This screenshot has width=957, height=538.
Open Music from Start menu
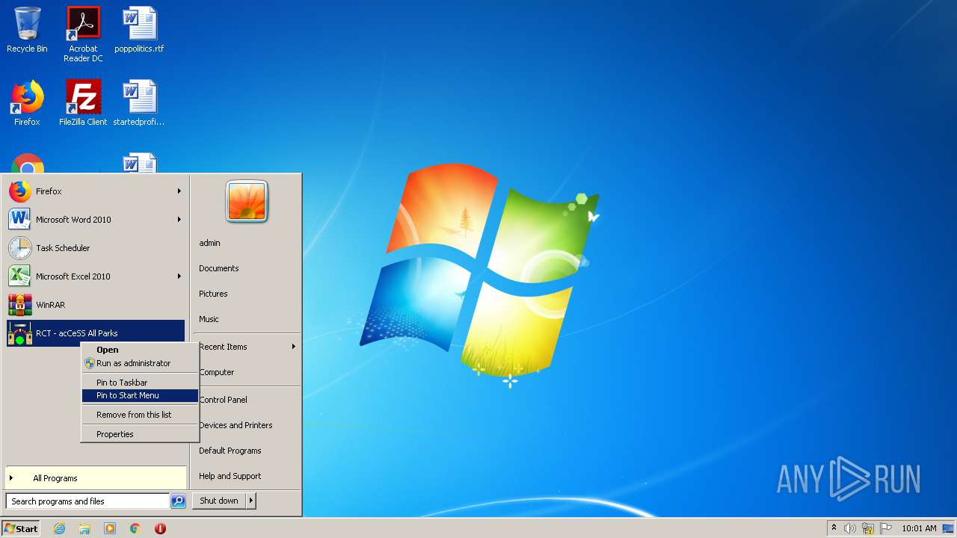209,319
